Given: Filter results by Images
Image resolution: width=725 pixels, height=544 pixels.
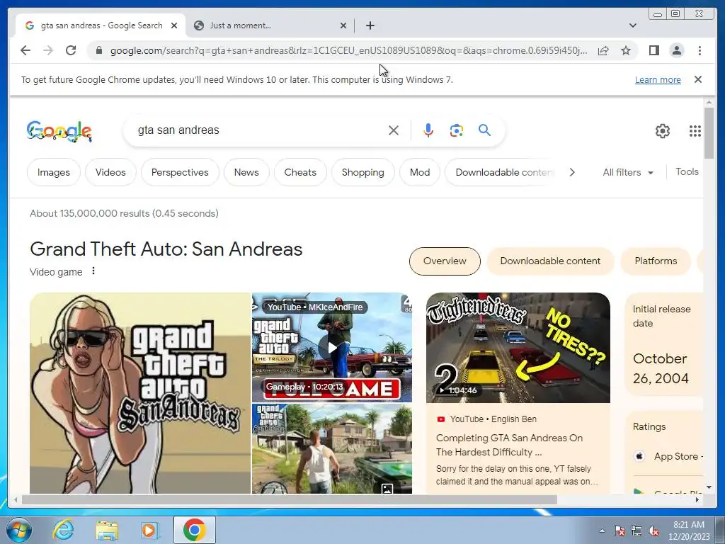Looking at the screenshot, I should [x=54, y=172].
